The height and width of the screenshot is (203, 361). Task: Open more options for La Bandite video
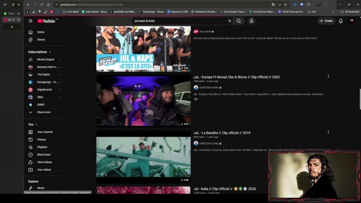[328, 132]
